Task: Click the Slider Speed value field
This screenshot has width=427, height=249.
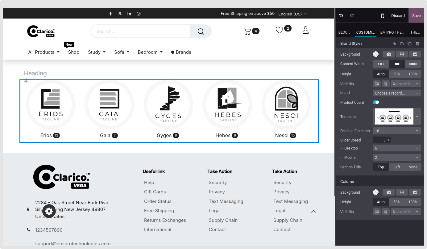Action: tap(382, 140)
